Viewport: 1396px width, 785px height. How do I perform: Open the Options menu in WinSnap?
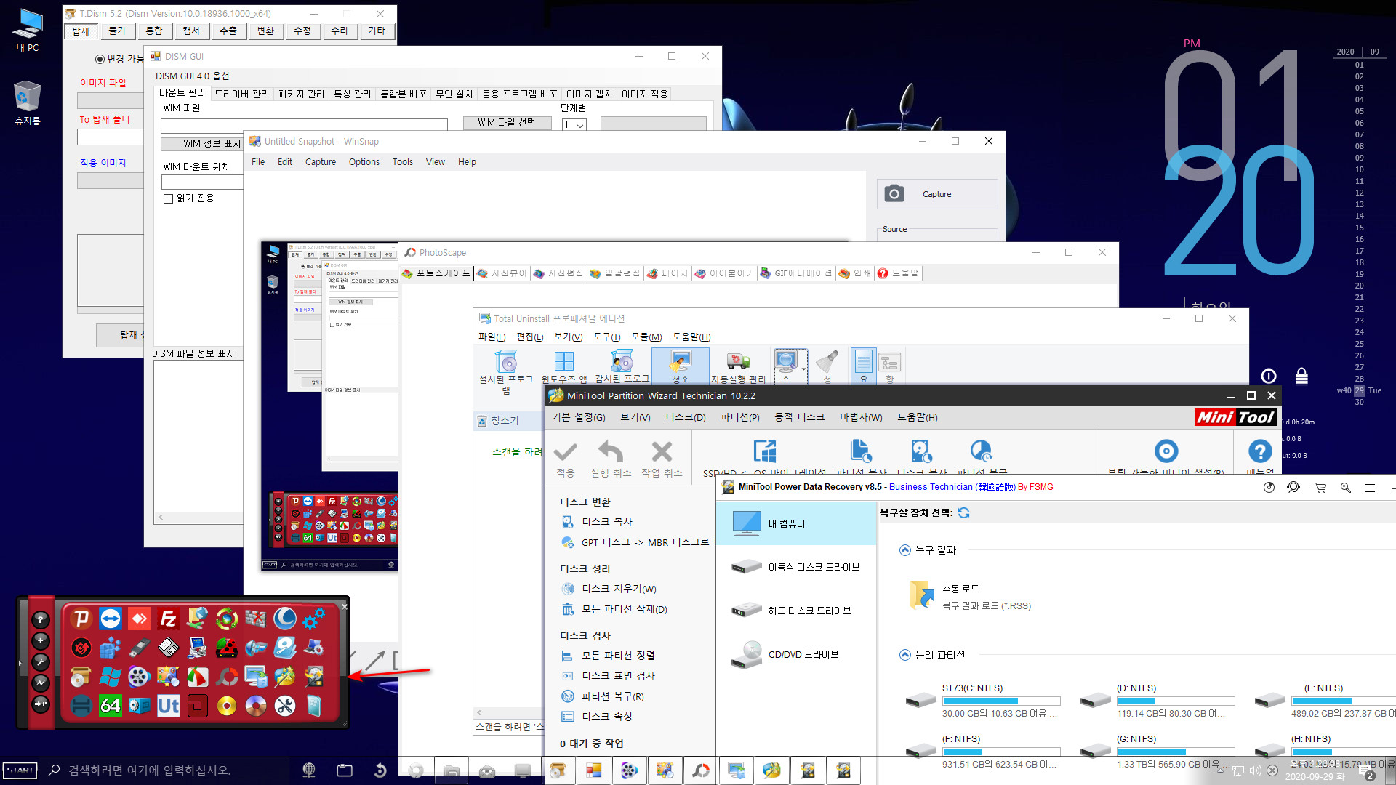click(364, 162)
